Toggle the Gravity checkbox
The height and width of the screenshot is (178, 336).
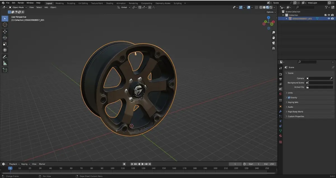coord(289,98)
